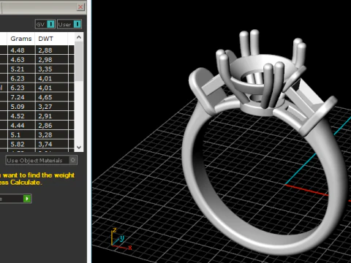Click the green Calculate arrow button
The width and height of the screenshot is (351, 263).
point(27,199)
